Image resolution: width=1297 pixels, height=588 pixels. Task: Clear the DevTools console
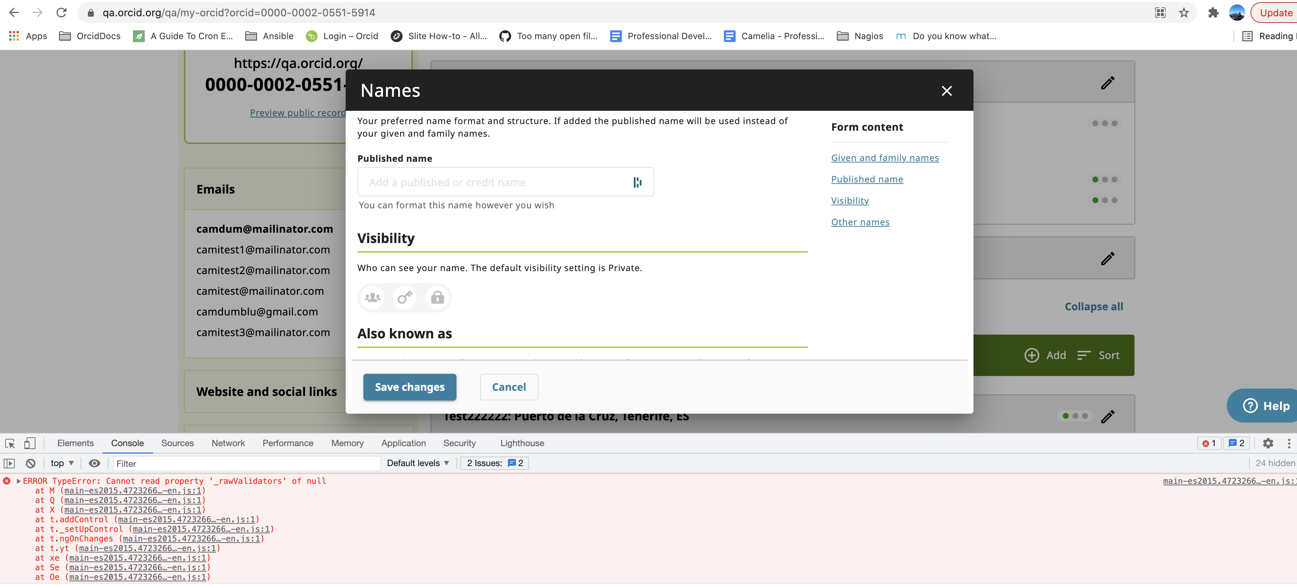[x=31, y=463]
